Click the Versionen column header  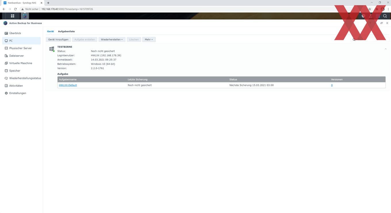pyautogui.click(x=357, y=80)
